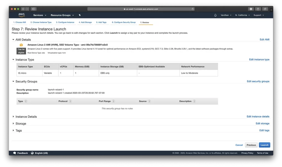Click the Edit instance type link

point(259,59)
